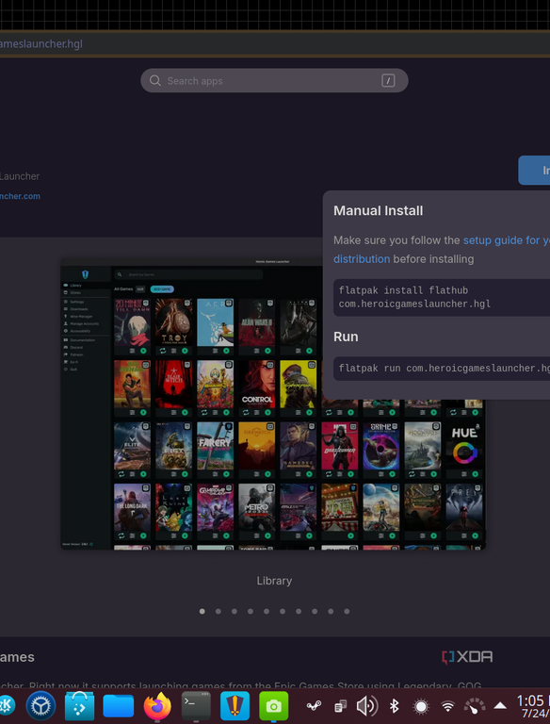Image resolution: width=550 pixels, height=724 pixels.
Task: Click the browser address bar URL
Action: 41,44
